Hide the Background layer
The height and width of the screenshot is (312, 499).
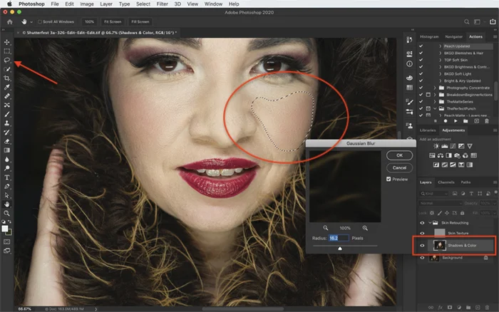coord(423,257)
